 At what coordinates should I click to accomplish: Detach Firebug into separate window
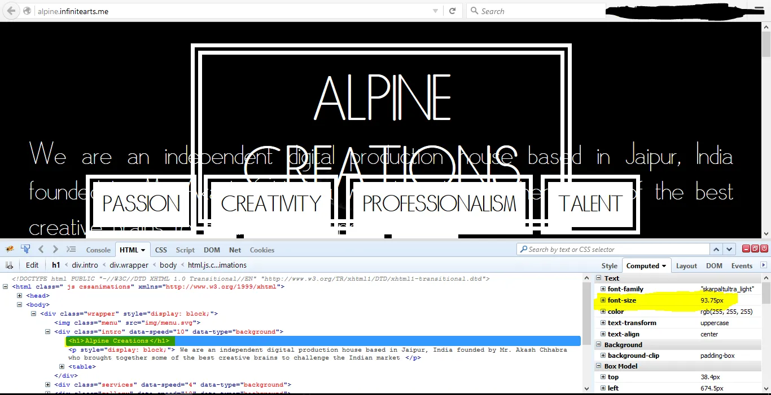point(755,248)
